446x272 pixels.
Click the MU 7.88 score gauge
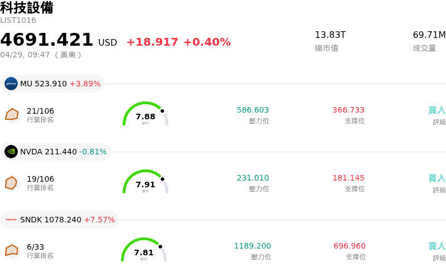[145, 115]
